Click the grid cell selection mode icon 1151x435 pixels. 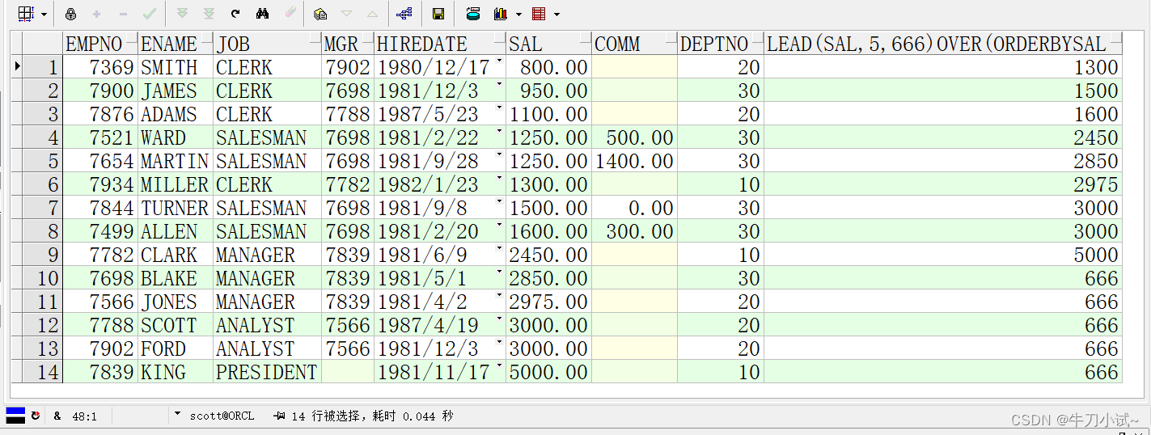click(x=26, y=14)
